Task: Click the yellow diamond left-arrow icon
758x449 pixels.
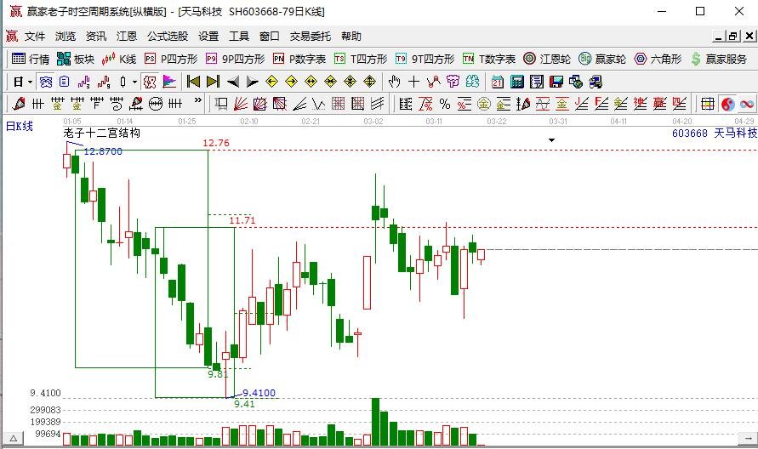Action: tap(271, 82)
